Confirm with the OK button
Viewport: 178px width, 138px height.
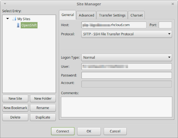(89, 131)
